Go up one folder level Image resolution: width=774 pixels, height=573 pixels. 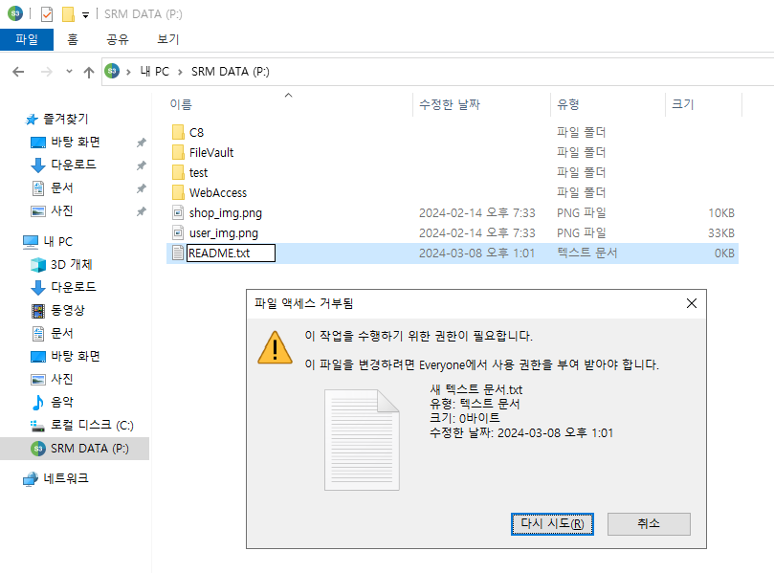tap(89, 73)
